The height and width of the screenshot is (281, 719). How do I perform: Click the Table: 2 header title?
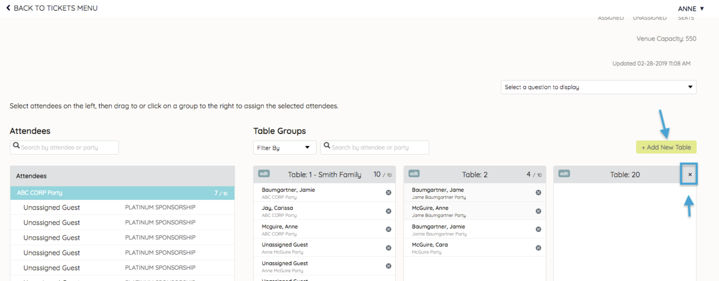[x=475, y=174]
